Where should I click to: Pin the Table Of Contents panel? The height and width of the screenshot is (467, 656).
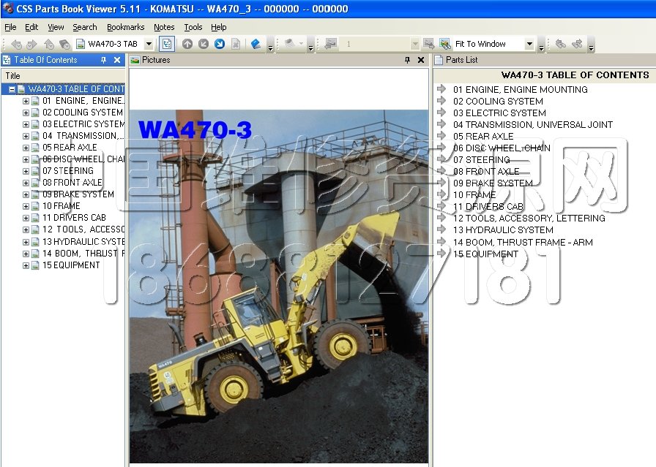click(104, 60)
